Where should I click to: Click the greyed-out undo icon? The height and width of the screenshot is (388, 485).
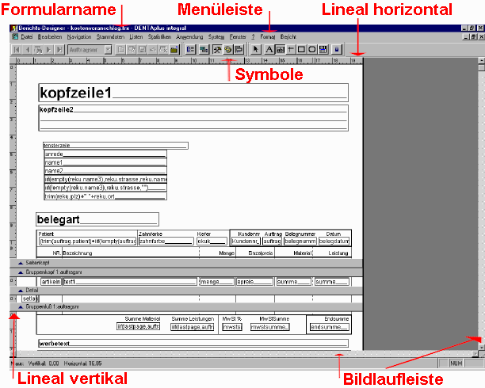point(153,49)
